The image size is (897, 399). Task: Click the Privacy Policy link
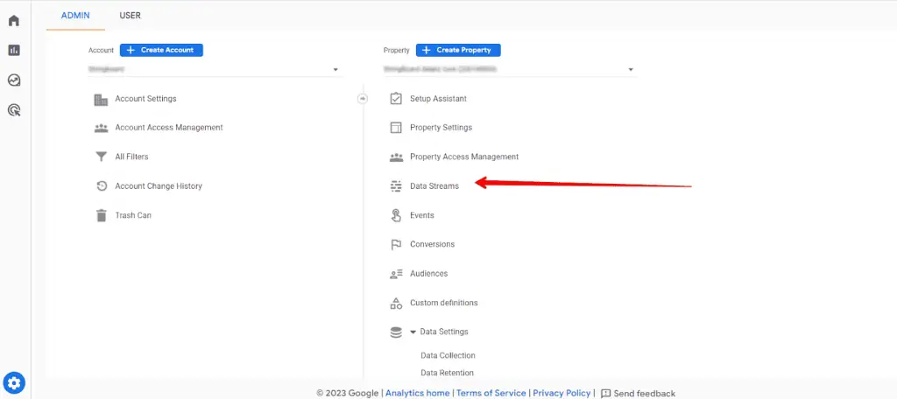[562, 393]
